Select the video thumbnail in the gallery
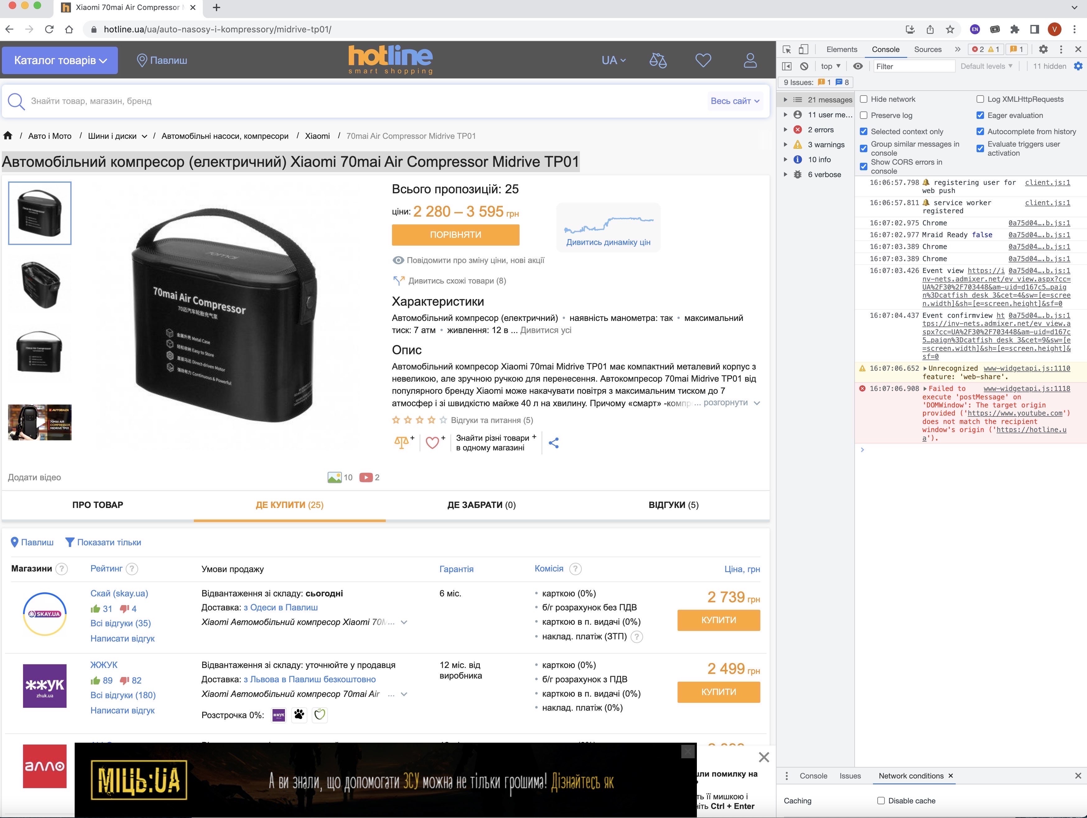Screen dimensions: 1087x818 tap(40, 422)
